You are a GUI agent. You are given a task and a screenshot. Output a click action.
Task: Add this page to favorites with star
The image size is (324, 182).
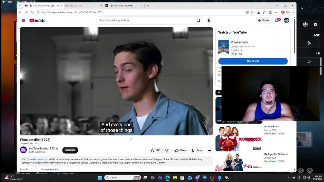[252, 12]
